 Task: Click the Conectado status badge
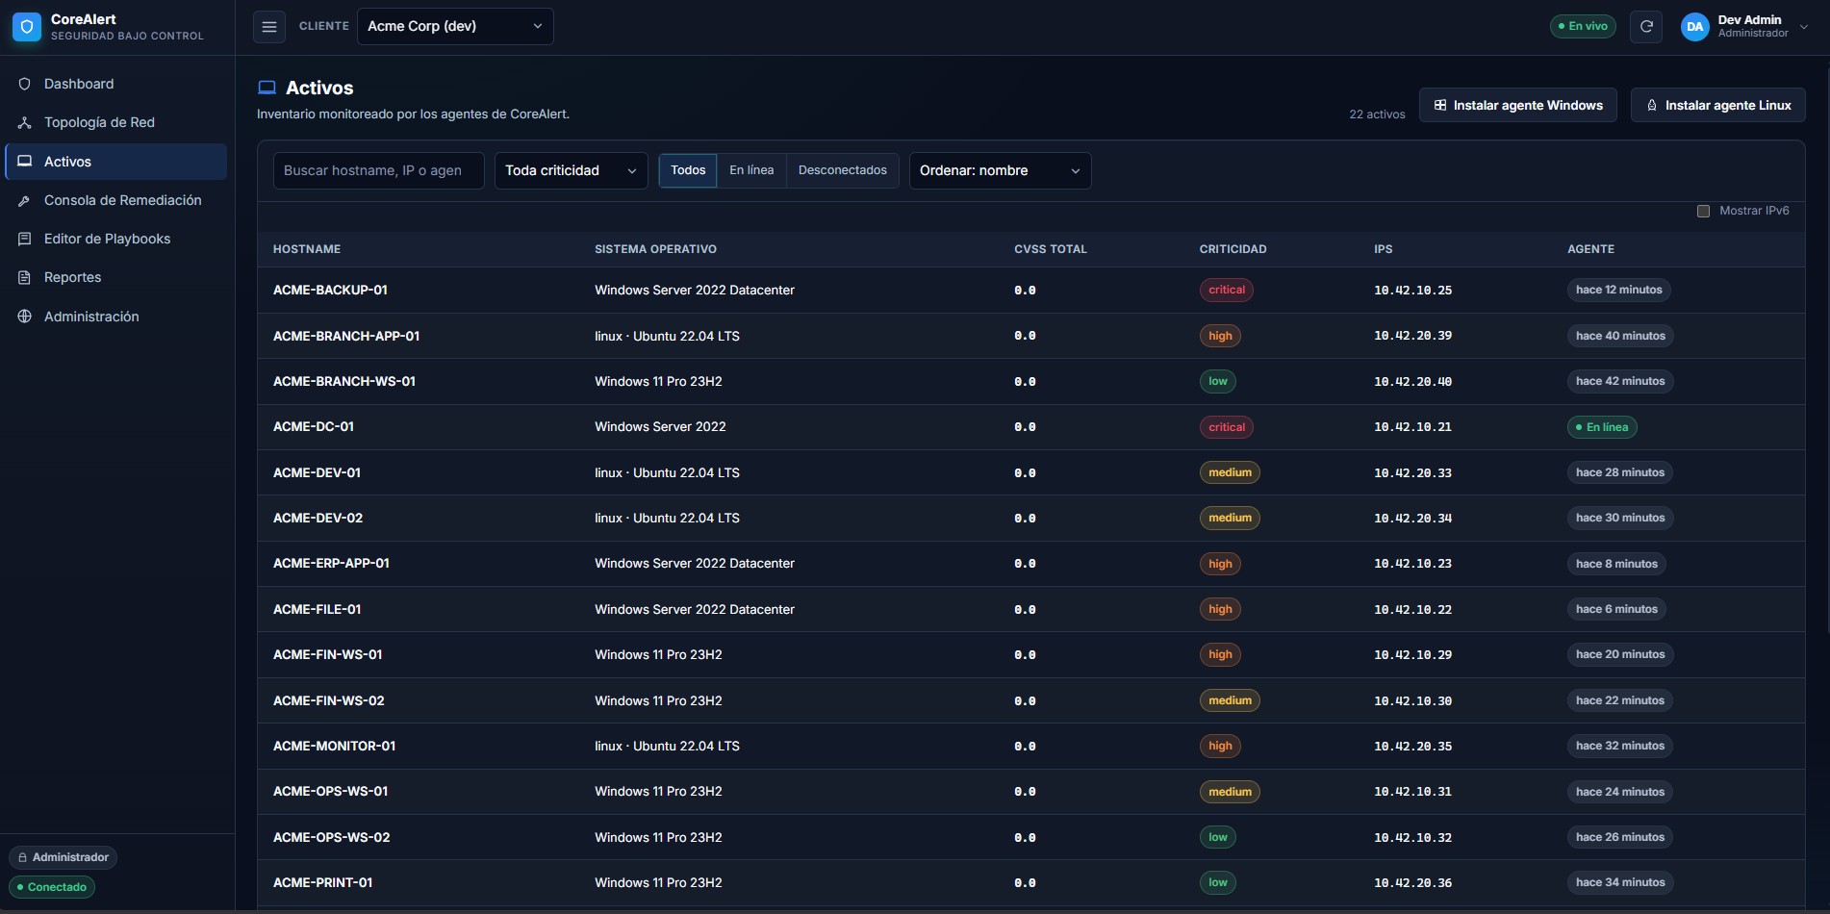52,887
